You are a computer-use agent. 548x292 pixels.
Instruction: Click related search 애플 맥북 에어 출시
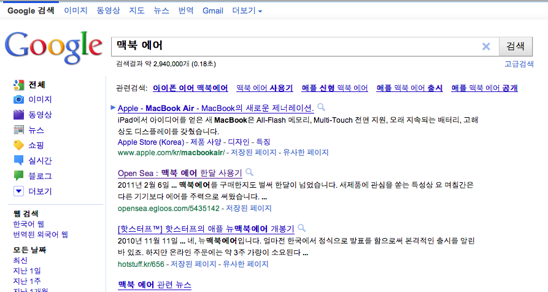(x=409, y=88)
